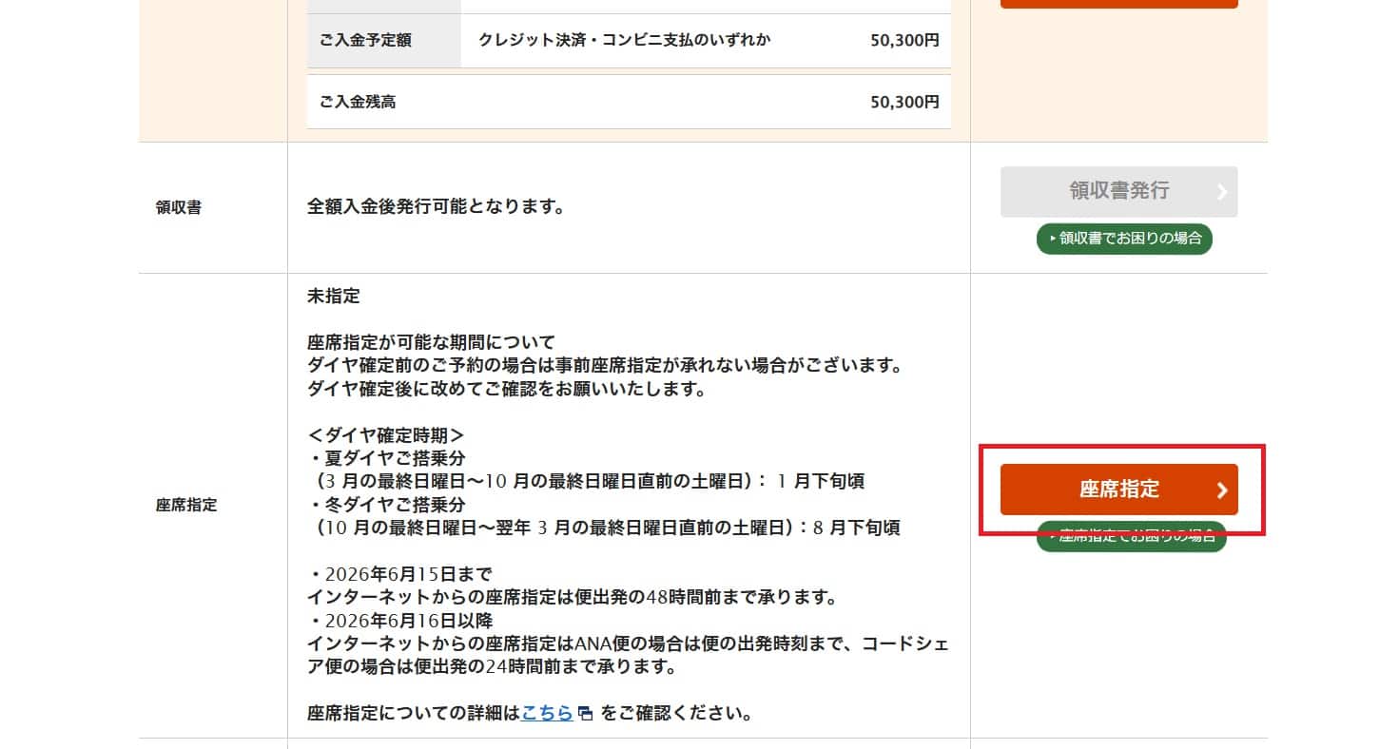The image size is (1399, 749).
Task: Click the orange 座席指定 button
Action: [1118, 490]
